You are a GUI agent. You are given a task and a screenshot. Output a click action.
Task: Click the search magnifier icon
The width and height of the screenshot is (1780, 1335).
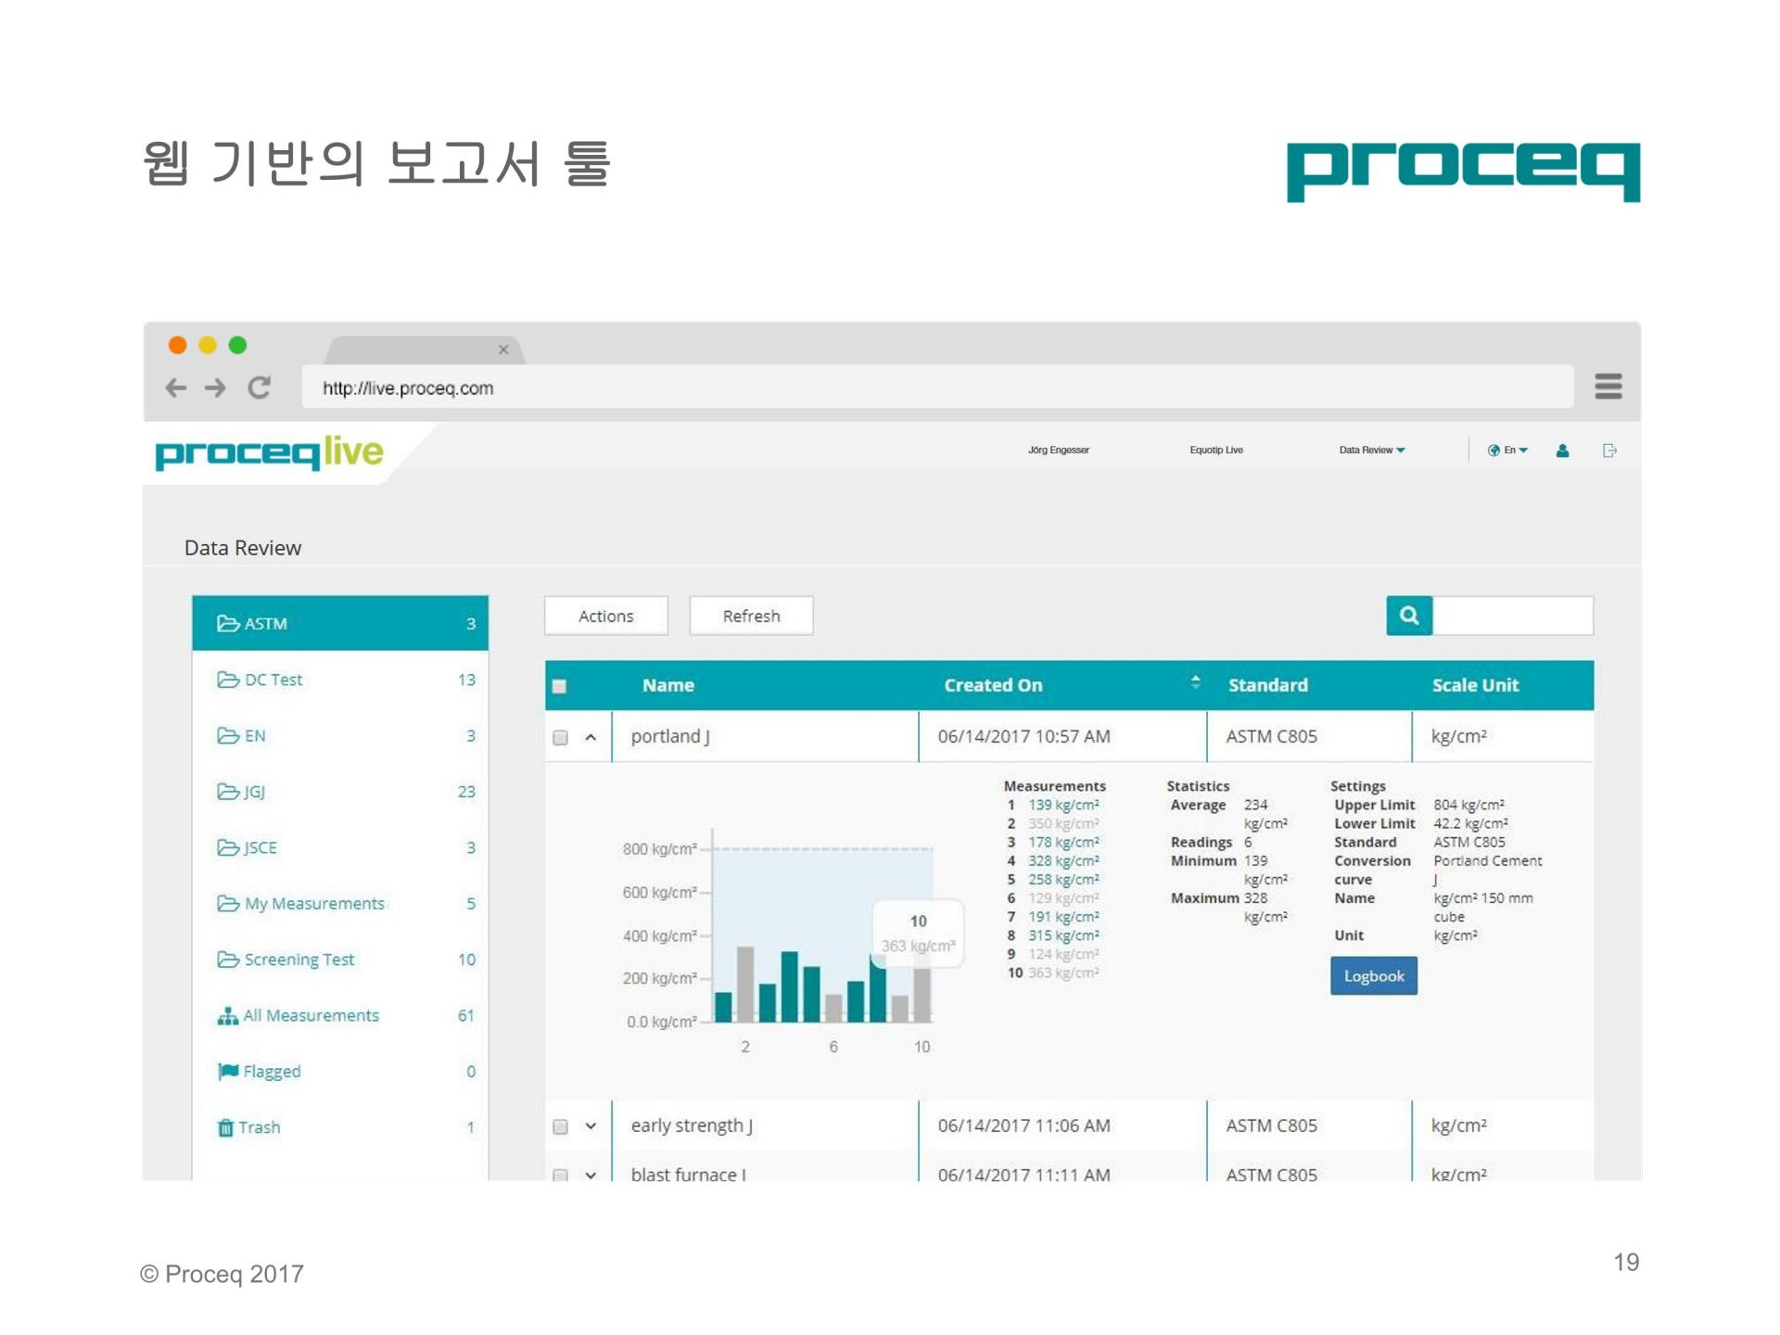point(1408,616)
